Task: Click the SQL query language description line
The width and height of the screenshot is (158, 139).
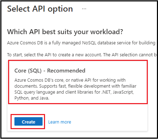Action: click(x=74, y=92)
